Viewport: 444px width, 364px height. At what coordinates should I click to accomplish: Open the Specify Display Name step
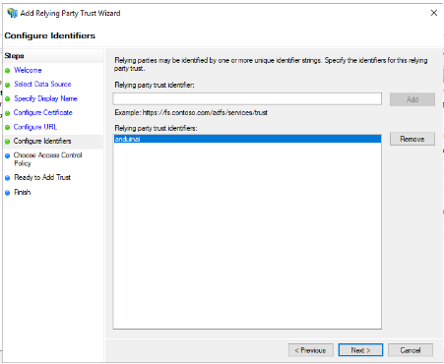[x=45, y=98]
